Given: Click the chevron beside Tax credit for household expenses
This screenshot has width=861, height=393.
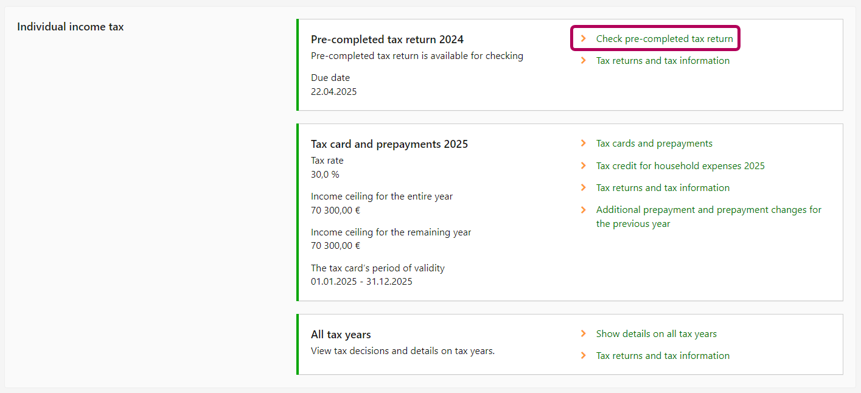Looking at the screenshot, I should [584, 166].
